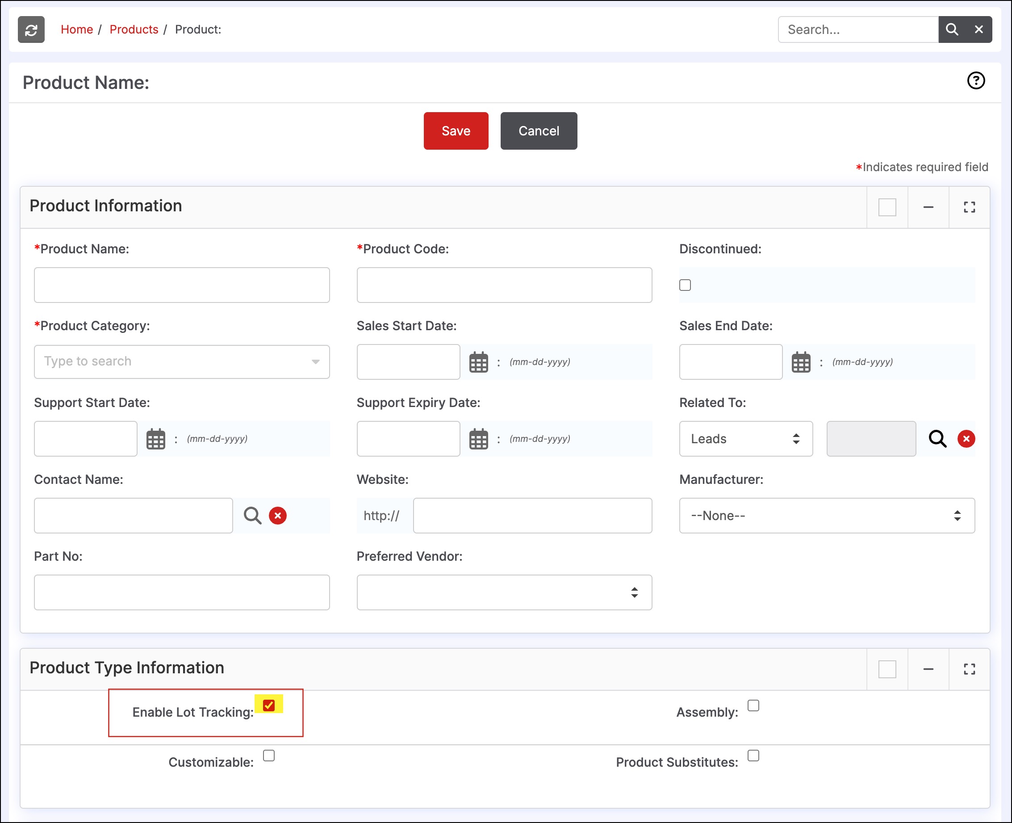Click the refresh icon beside the breadcrumb
This screenshot has height=823, width=1012.
31,29
